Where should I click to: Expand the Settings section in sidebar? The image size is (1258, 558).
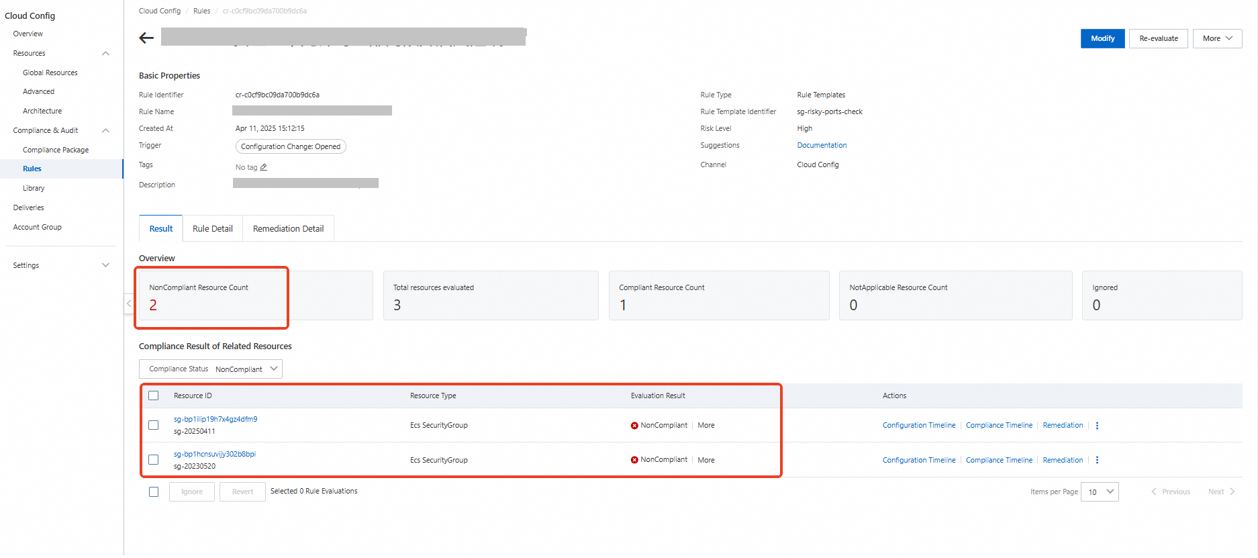point(105,265)
